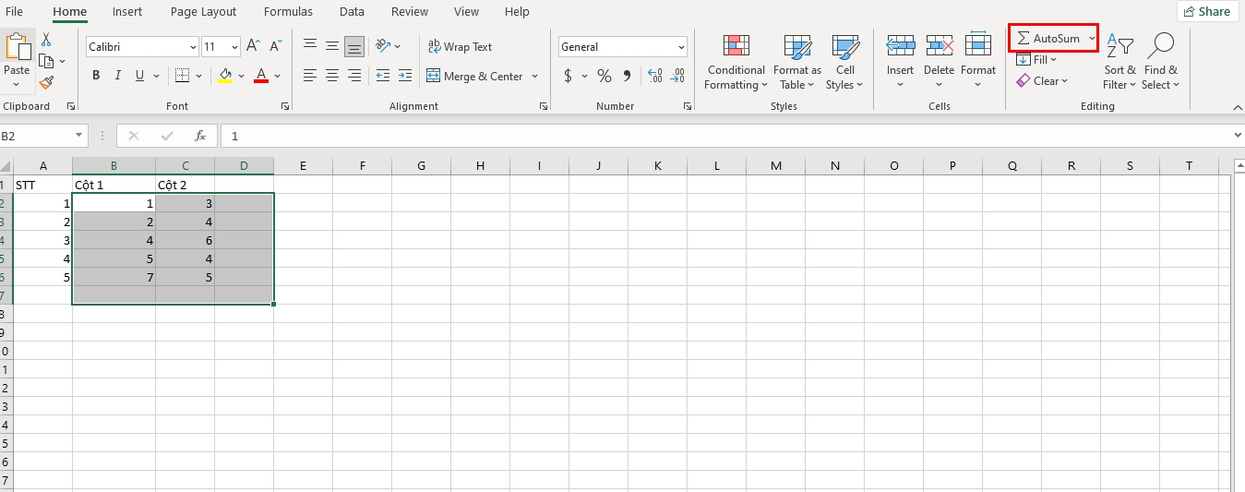Click the Decrease Decimal icon
Viewport: 1245px width, 492px height.
[678, 76]
